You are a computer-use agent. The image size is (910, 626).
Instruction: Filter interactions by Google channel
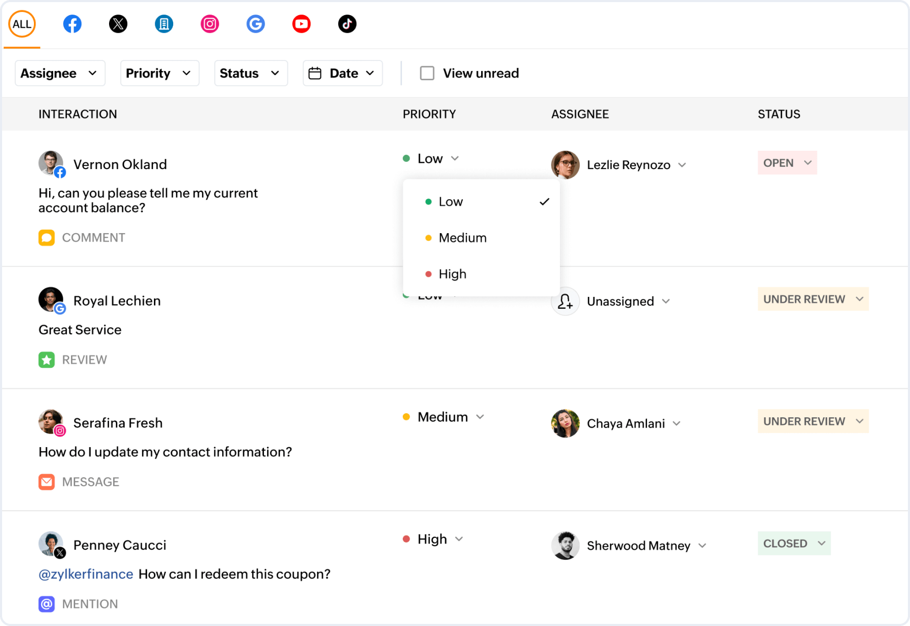tap(256, 24)
